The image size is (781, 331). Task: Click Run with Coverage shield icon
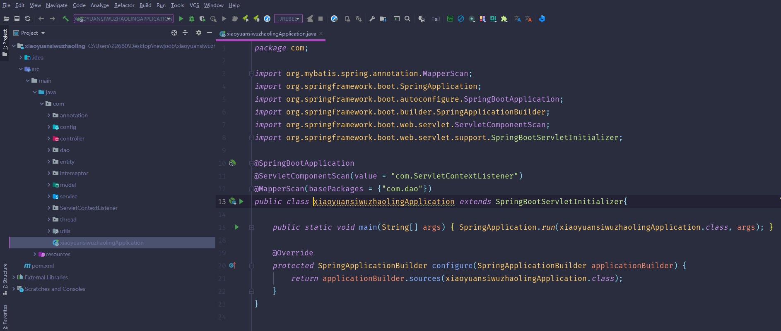tap(202, 19)
